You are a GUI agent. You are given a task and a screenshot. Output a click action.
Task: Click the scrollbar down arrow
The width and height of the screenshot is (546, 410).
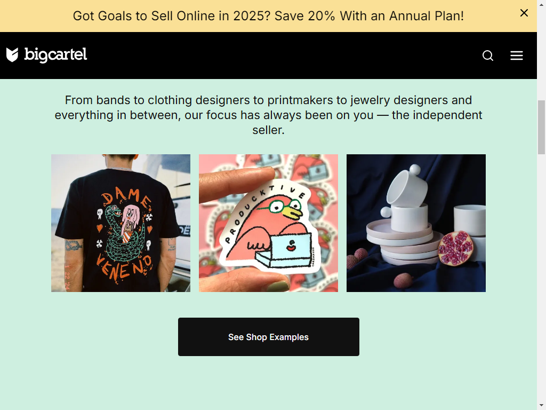pos(542,406)
